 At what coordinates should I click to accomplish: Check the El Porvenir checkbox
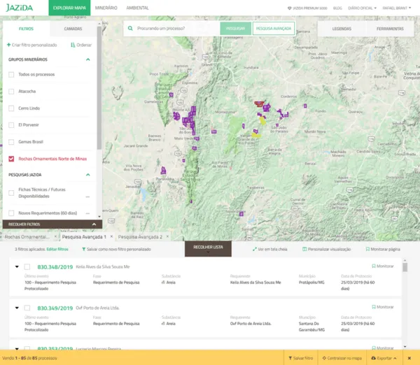point(11,125)
